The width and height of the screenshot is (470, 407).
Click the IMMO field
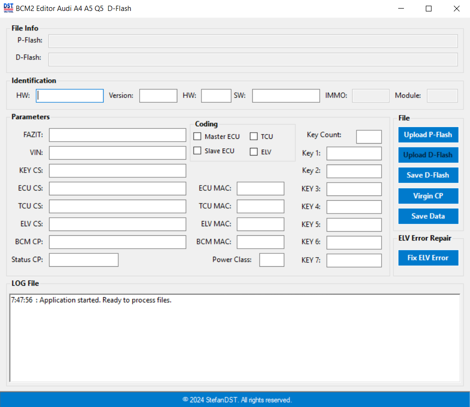(371, 96)
